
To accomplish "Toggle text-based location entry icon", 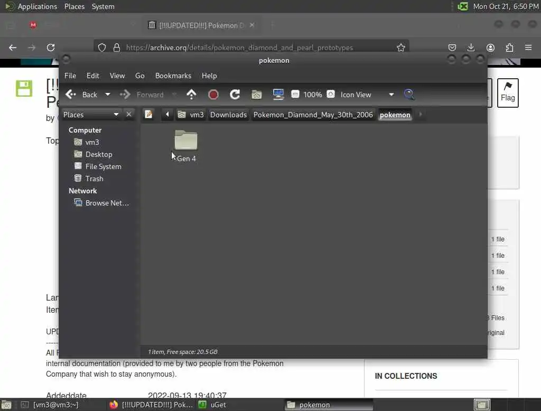I will tap(148, 114).
